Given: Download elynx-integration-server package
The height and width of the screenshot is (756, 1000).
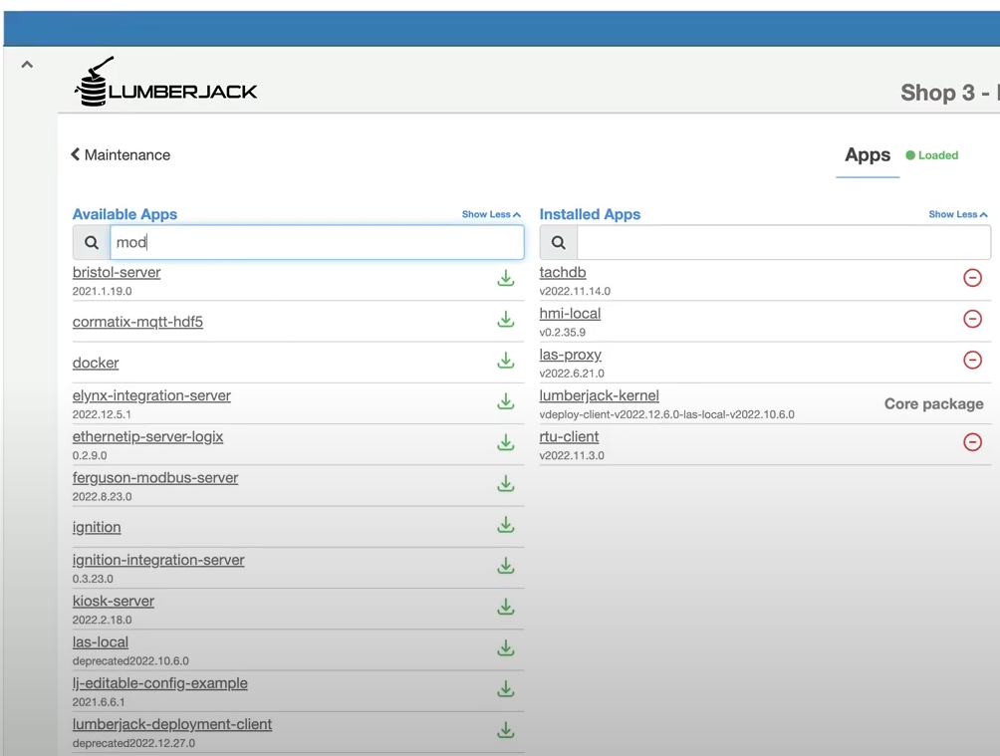Looking at the screenshot, I should [506, 401].
